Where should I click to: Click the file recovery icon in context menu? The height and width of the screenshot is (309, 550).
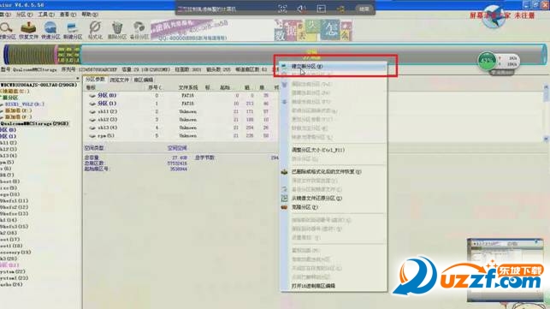pos(285,172)
